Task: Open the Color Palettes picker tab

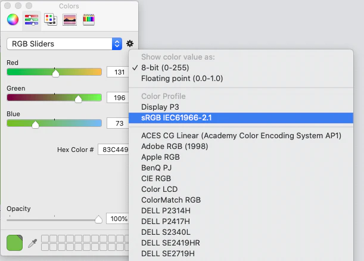Action: tap(51, 19)
